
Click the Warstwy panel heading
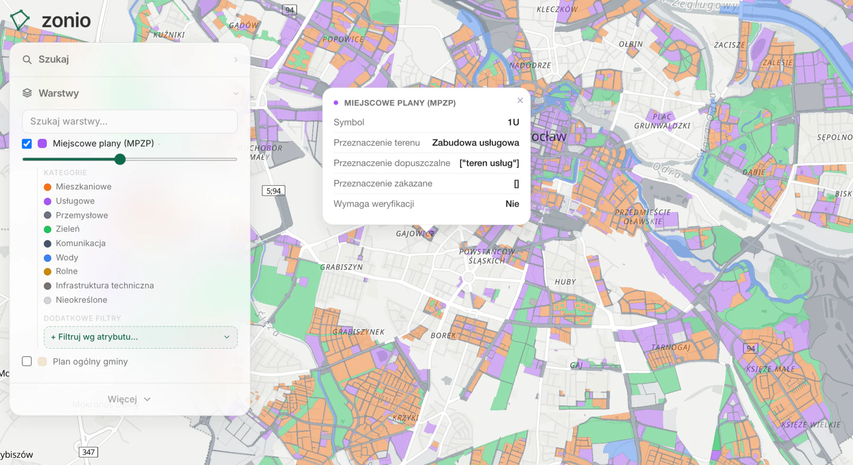pyautogui.click(x=59, y=93)
